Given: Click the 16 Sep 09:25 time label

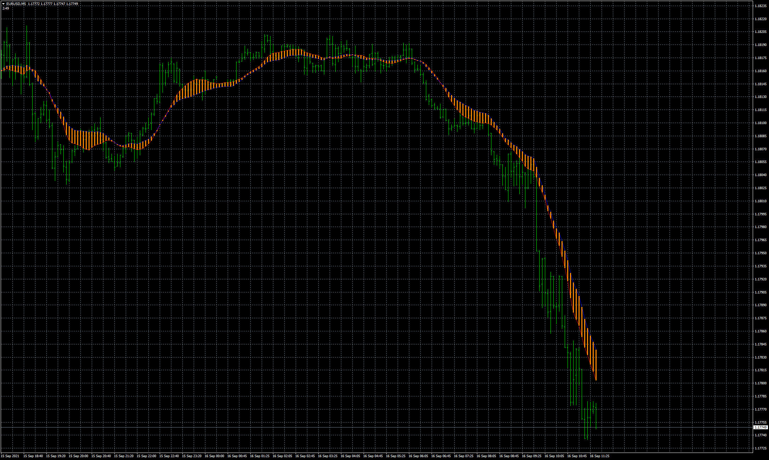Looking at the screenshot, I should point(532,456).
